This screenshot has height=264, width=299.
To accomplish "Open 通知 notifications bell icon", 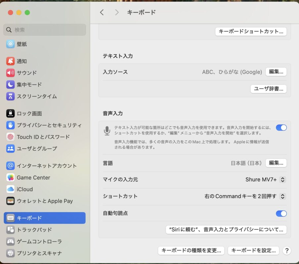I will tap(11, 61).
